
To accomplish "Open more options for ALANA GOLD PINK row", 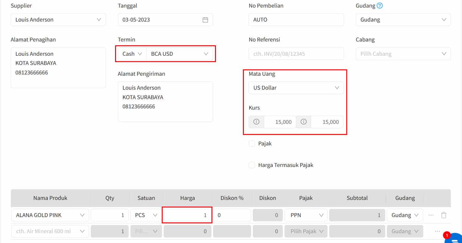I will click(431, 215).
